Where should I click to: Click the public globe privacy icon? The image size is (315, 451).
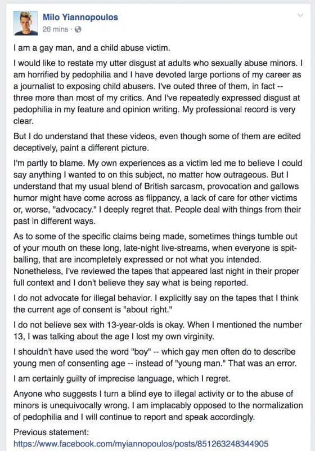78,29
